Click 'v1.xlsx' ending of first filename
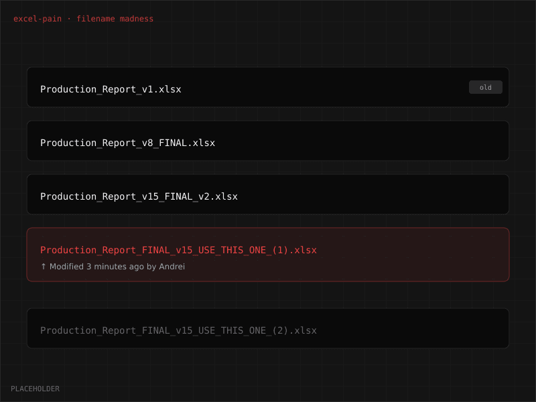The width and height of the screenshot is (536, 402). [x=161, y=89]
